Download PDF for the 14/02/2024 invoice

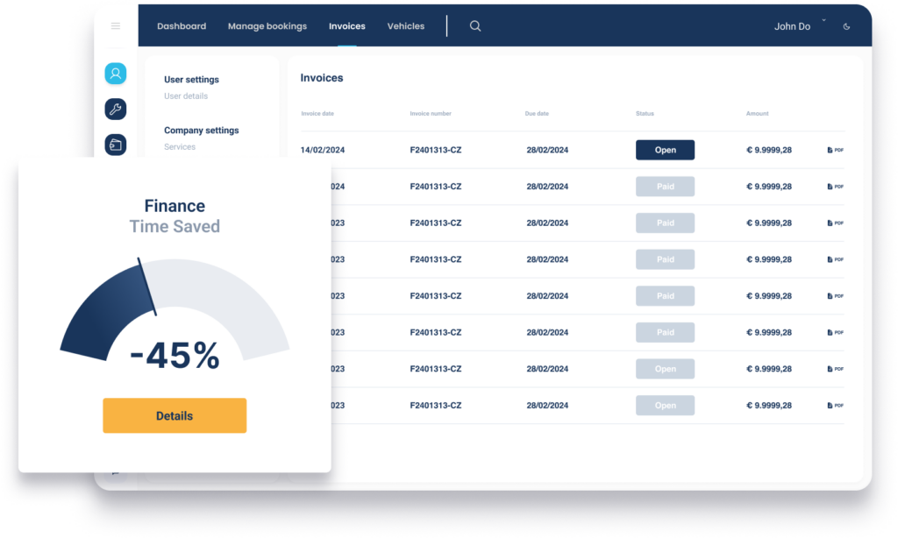(833, 150)
